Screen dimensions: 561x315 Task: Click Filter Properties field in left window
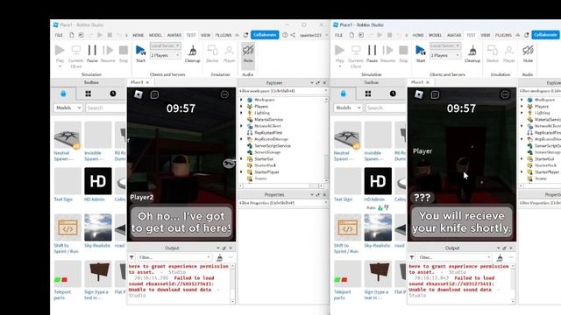click(x=283, y=203)
